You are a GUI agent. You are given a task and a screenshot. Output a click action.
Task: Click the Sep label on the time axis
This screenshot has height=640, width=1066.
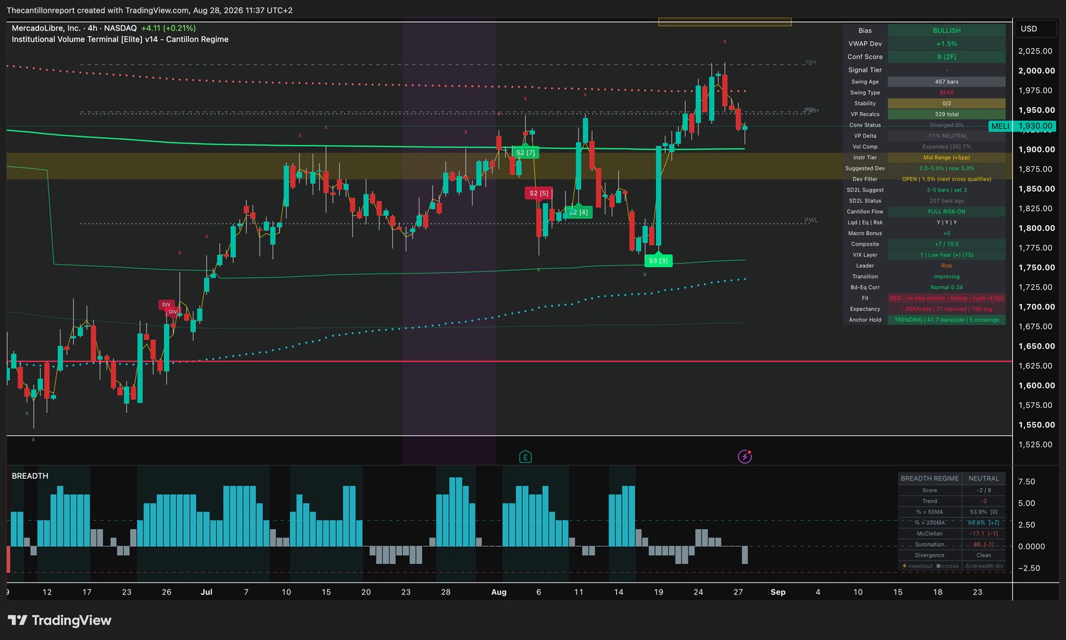(778, 592)
